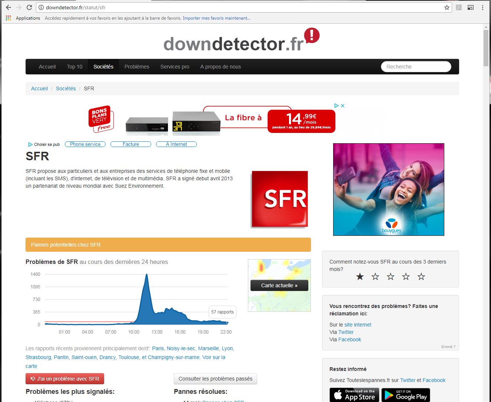Image resolution: width=491 pixels, height=402 pixels.
Task: Click the Champigny-sur-marne city link
Action: point(174,357)
